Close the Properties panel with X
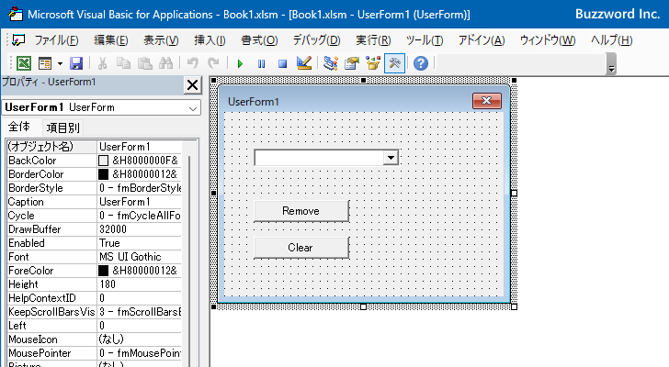Viewport: 669px width, 367px height. click(192, 84)
